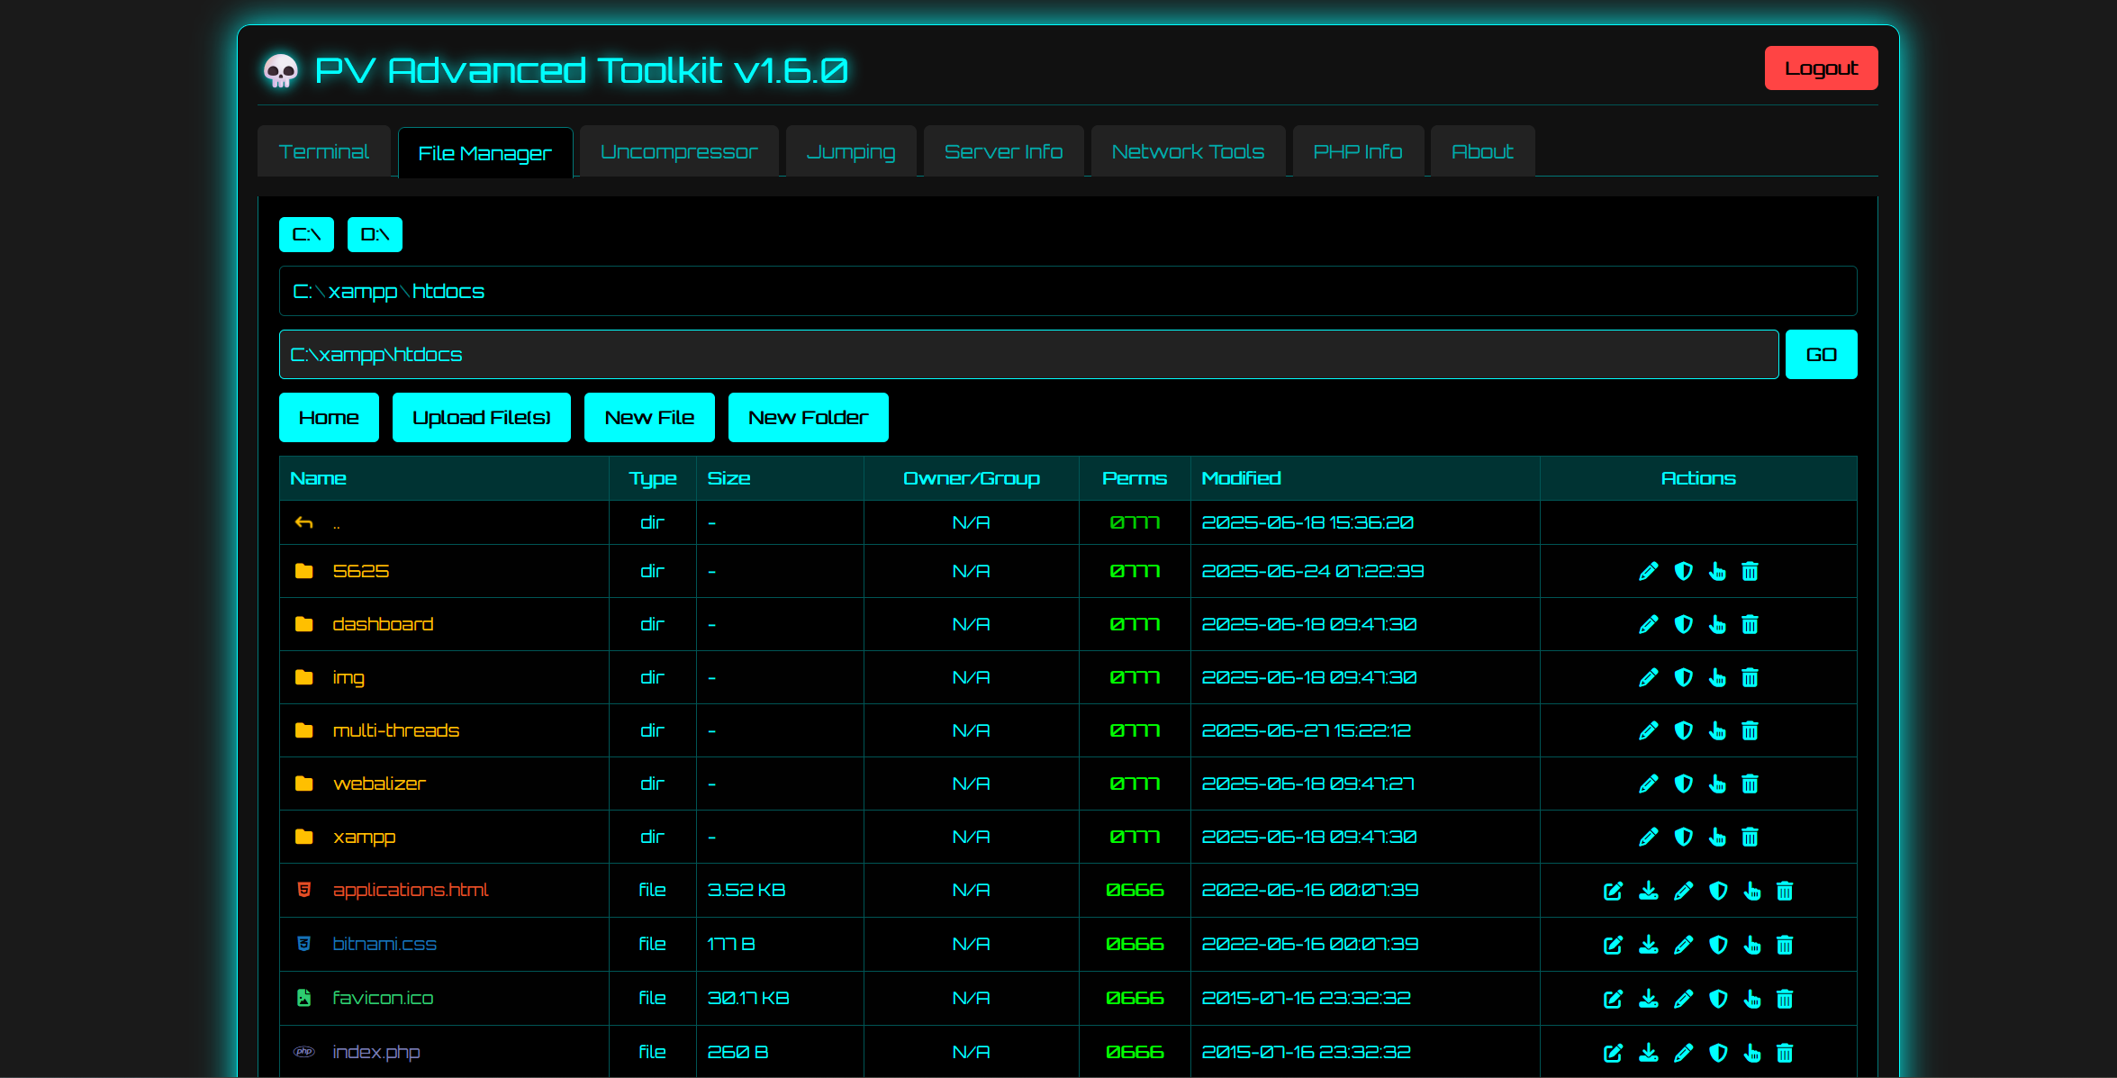Viewport: 2117px width, 1078px height.
Task: Open the Server Info tab
Action: point(1003,151)
